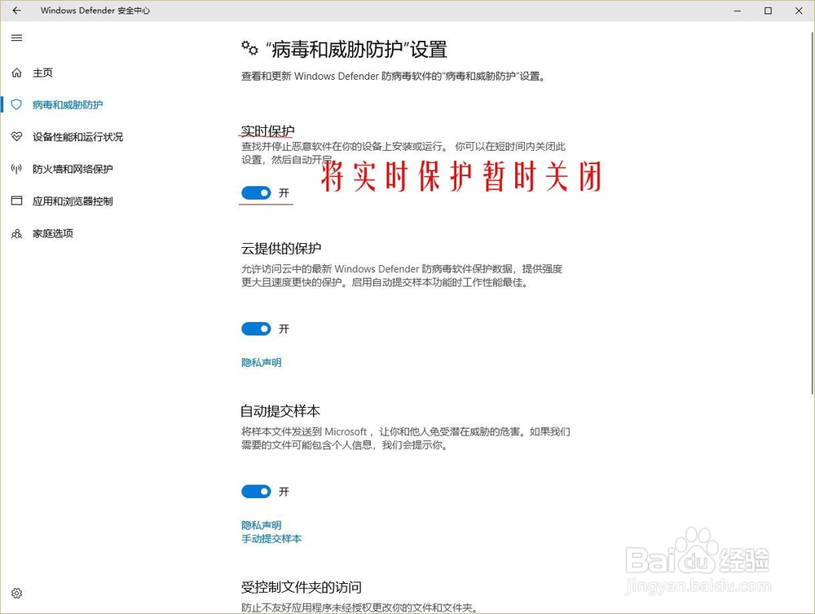Minimize the Windows Defender window
This screenshot has width=815, height=614.
coord(737,11)
